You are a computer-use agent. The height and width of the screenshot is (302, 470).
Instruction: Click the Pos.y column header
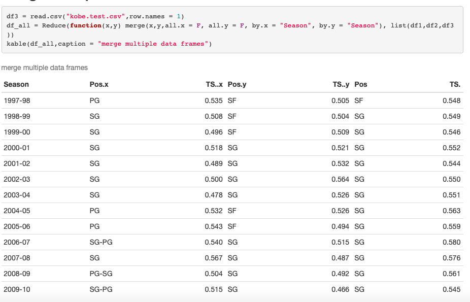coord(237,84)
